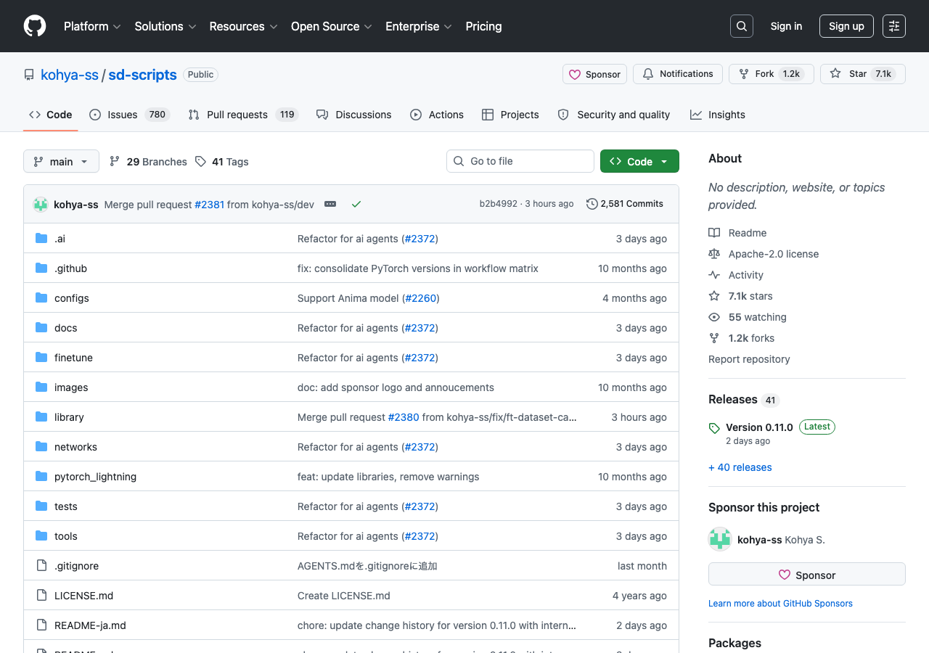Expand commit message ellipsis button

(x=330, y=205)
